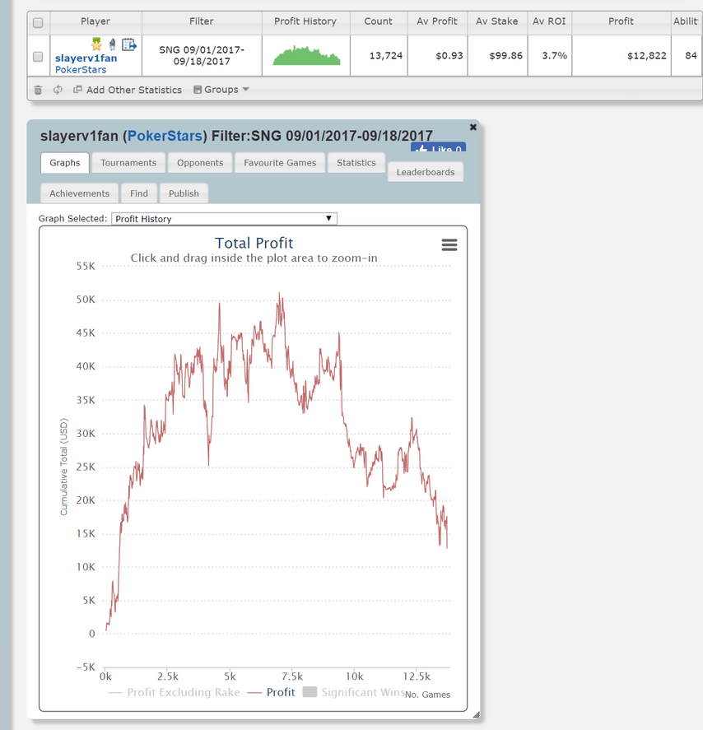
Task: Click the Total Profit chart title
Action: 254,243
